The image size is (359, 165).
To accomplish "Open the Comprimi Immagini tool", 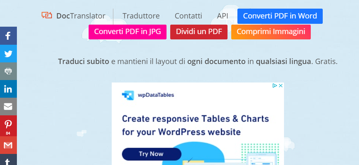I will (271, 32).
